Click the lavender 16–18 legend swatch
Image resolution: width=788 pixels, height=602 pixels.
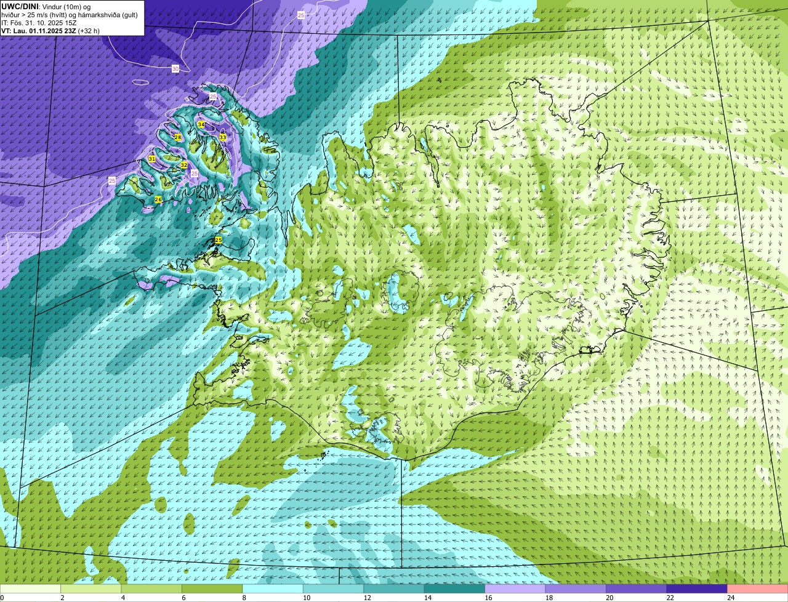click(x=515, y=589)
